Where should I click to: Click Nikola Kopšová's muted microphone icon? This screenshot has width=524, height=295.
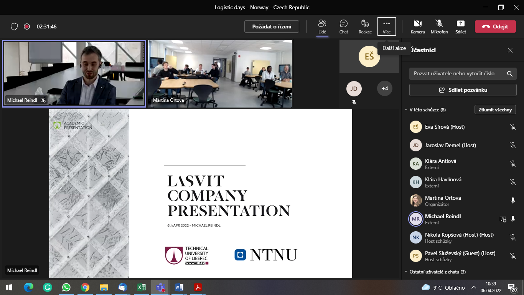(513, 237)
